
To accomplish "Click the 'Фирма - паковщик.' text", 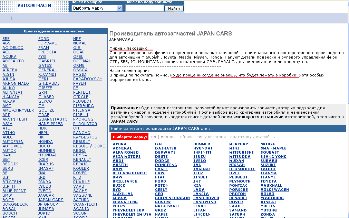I will (129, 48).
